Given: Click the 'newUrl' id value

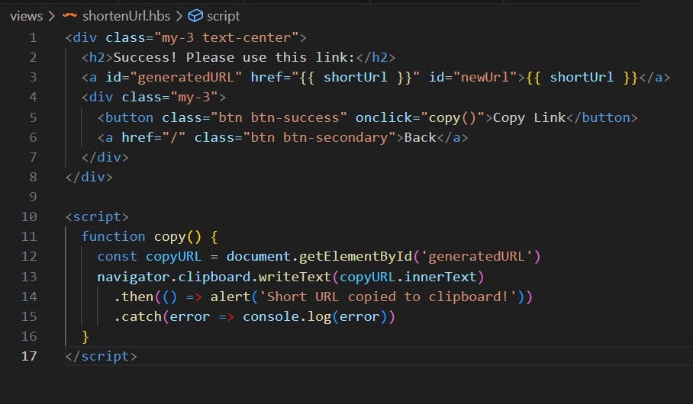Looking at the screenshot, I should pyautogui.click(x=485, y=78).
